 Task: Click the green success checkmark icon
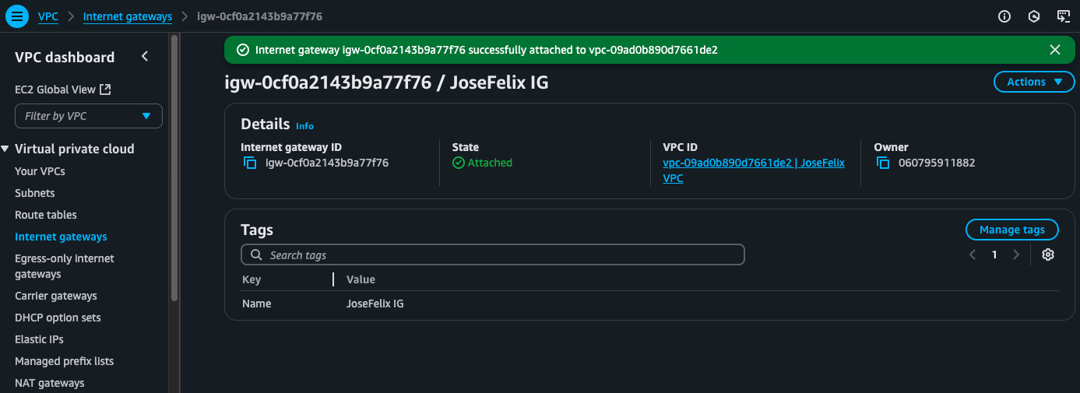(x=242, y=50)
